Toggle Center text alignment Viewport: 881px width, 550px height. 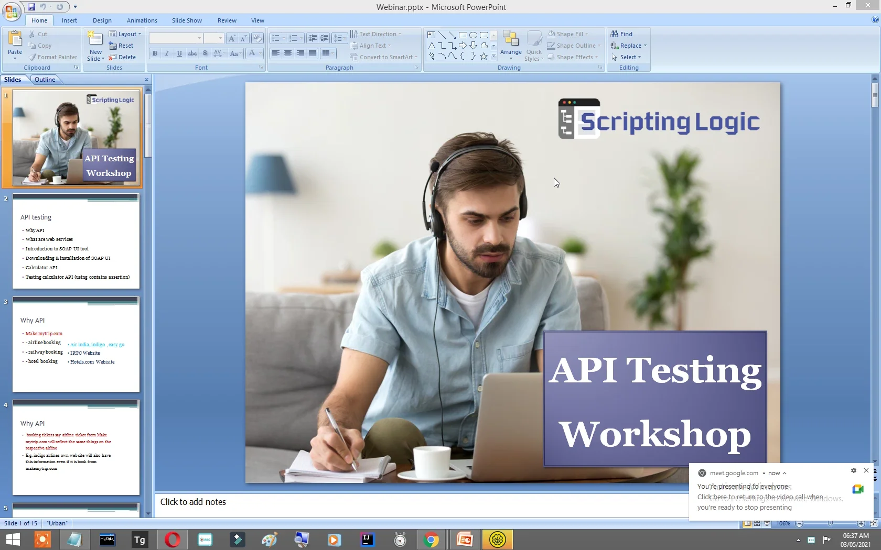click(x=288, y=53)
